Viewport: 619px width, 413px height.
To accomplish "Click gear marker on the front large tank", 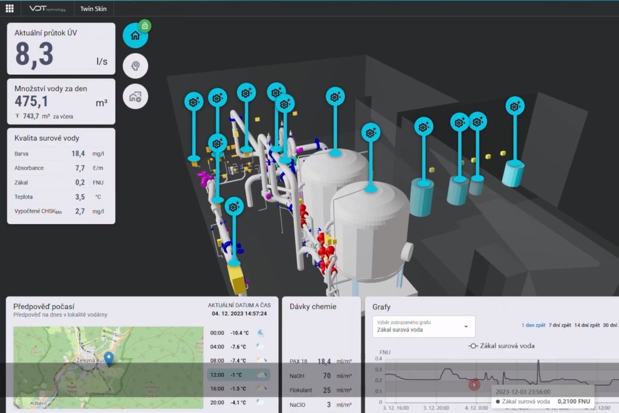I will point(371,132).
